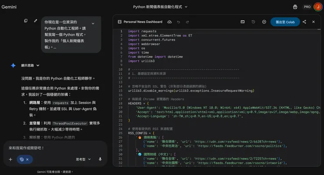Viewport: 324px width, 175px height.
Task: Redo the canvas change
Action: [x=187, y=22]
